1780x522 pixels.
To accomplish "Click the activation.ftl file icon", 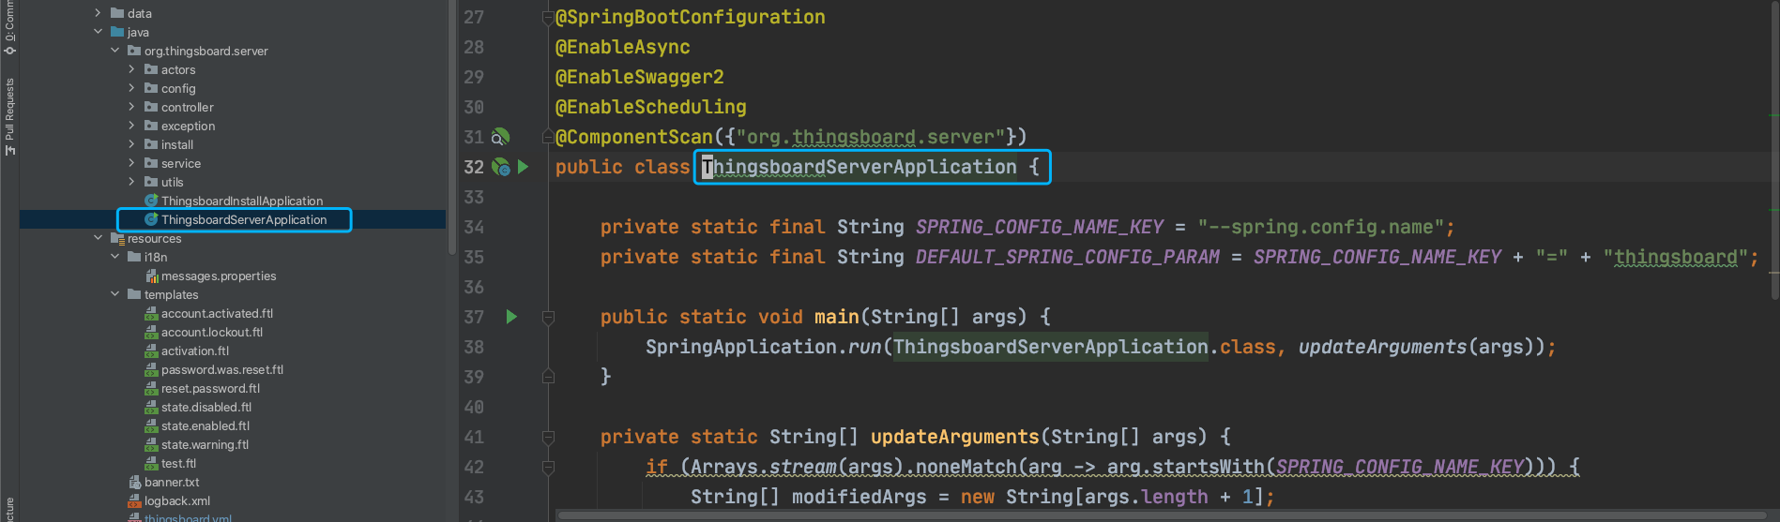I will 151,350.
